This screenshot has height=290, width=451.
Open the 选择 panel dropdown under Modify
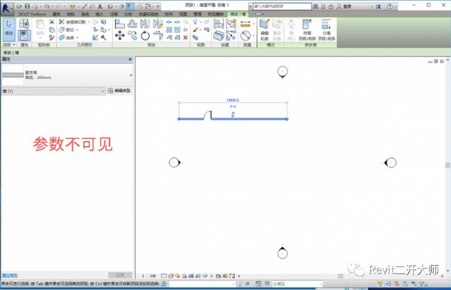tap(9, 45)
